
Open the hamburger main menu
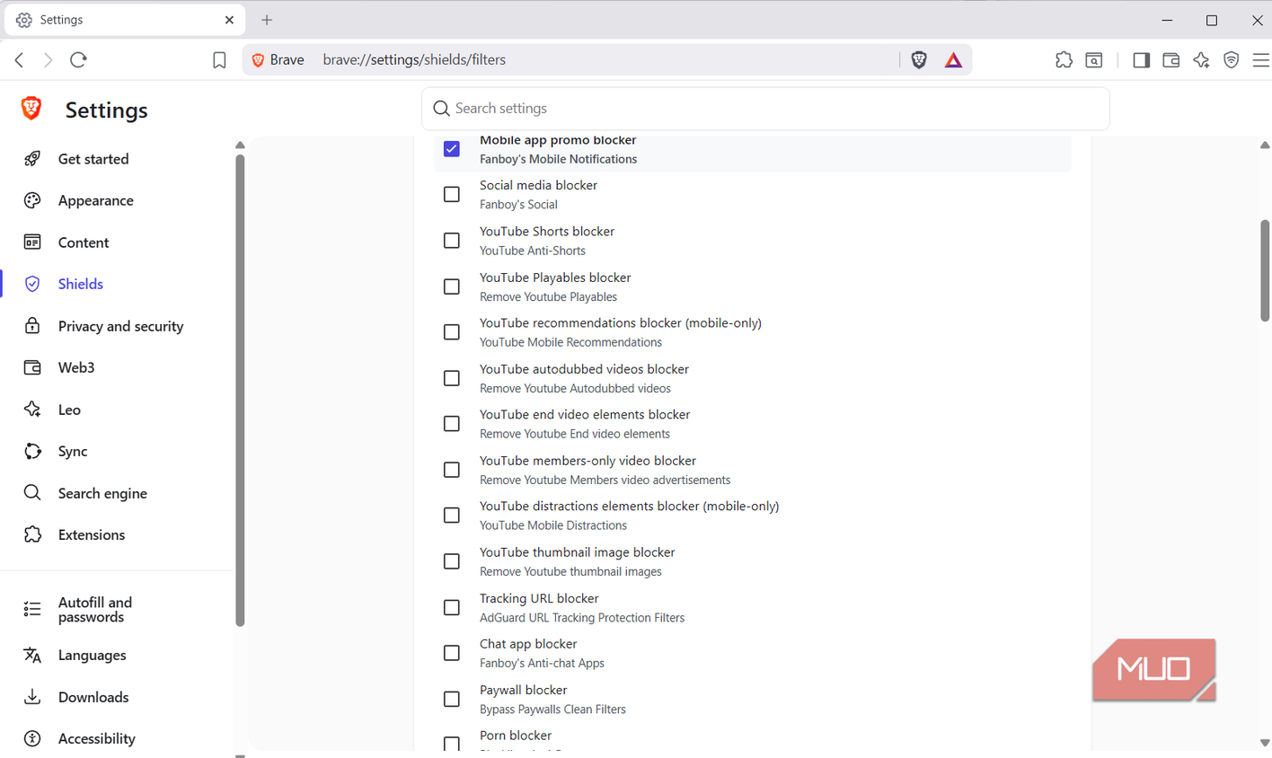tap(1260, 60)
